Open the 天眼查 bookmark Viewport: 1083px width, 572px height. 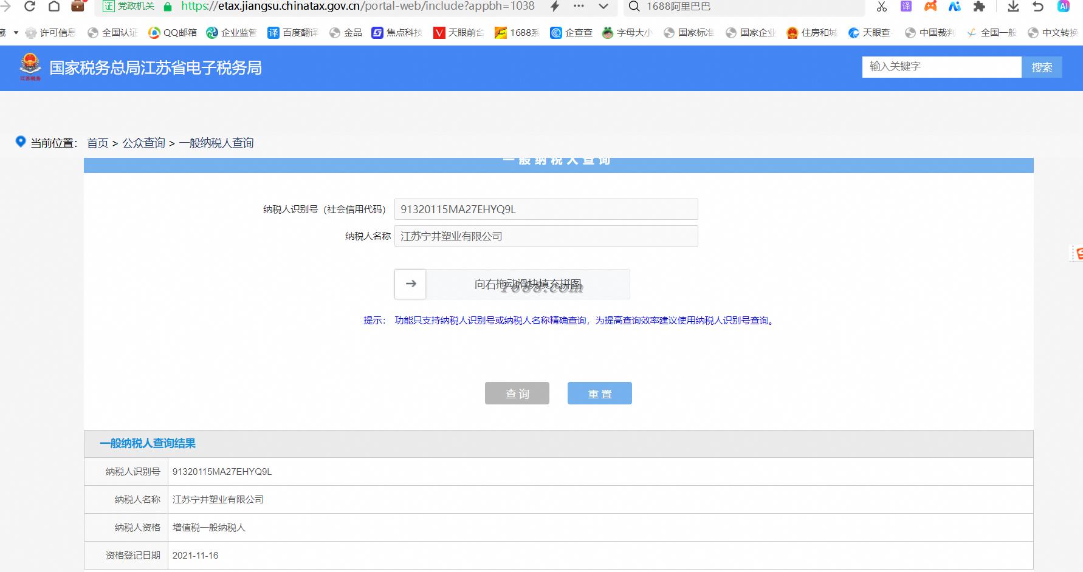[x=870, y=33]
